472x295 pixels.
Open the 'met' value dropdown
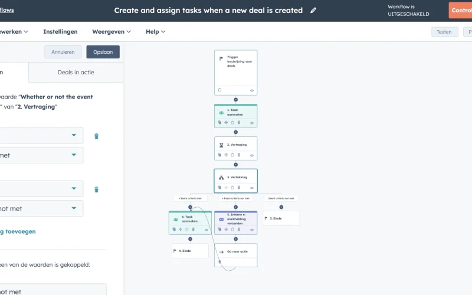[41, 155]
